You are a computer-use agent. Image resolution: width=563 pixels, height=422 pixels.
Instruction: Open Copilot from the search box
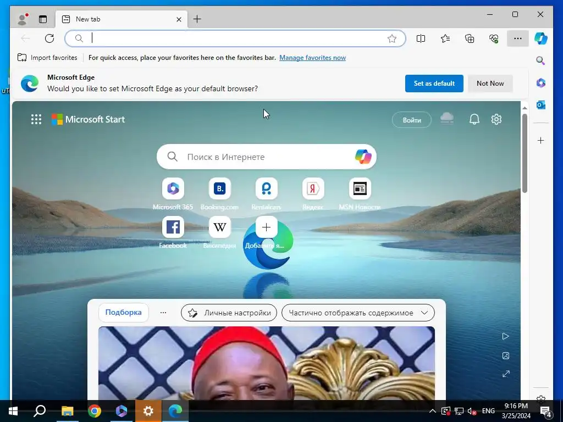(363, 157)
